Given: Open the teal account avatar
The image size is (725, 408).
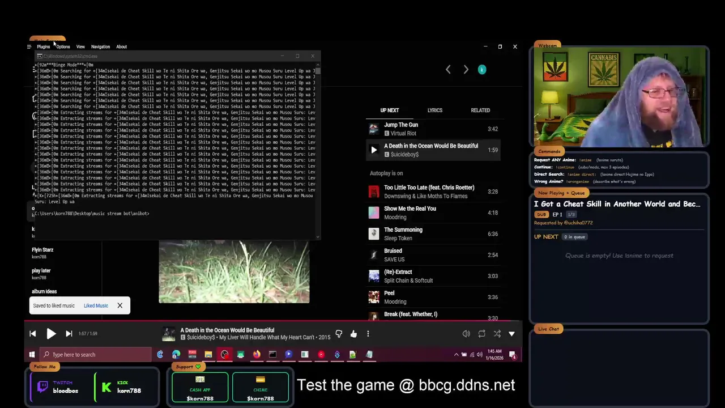Looking at the screenshot, I should (482, 69).
